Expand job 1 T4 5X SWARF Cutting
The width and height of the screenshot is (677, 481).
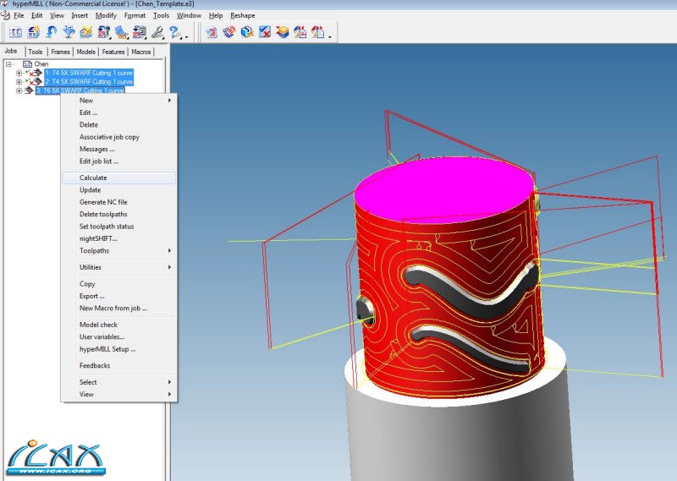(19, 73)
